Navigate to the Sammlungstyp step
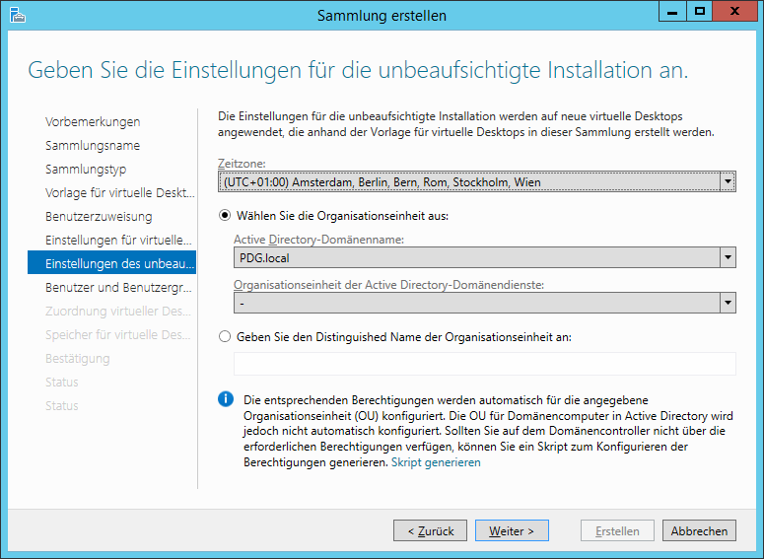Viewport: 764px width, 559px height. (85, 169)
